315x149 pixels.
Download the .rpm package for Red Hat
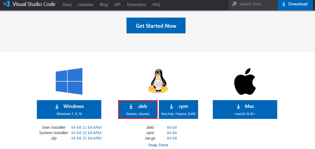[178, 109]
